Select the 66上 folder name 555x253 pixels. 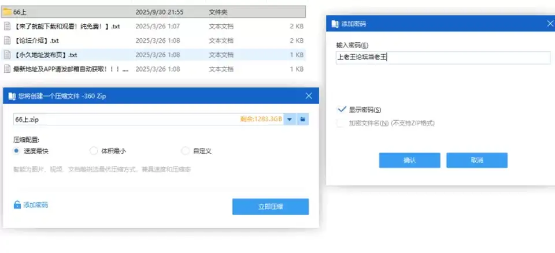(x=20, y=12)
